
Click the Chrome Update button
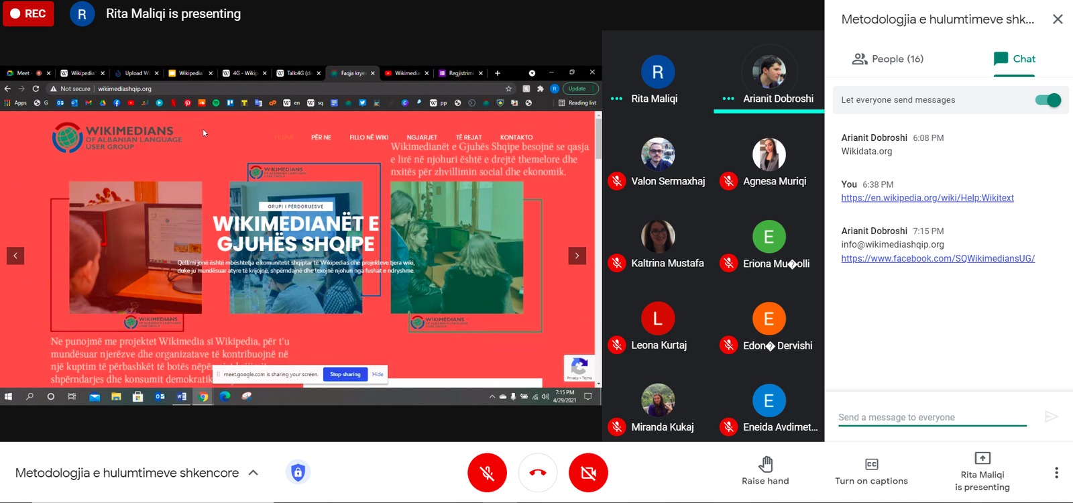[579, 89]
